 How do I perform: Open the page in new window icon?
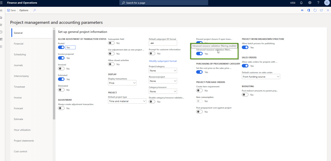pos(321,10)
